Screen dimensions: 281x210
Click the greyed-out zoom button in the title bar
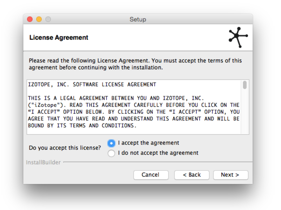(x=48, y=19)
